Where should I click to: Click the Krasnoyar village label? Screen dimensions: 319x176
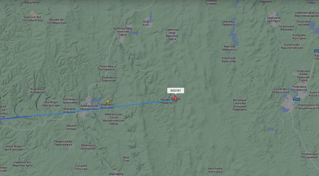pos(229,60)
